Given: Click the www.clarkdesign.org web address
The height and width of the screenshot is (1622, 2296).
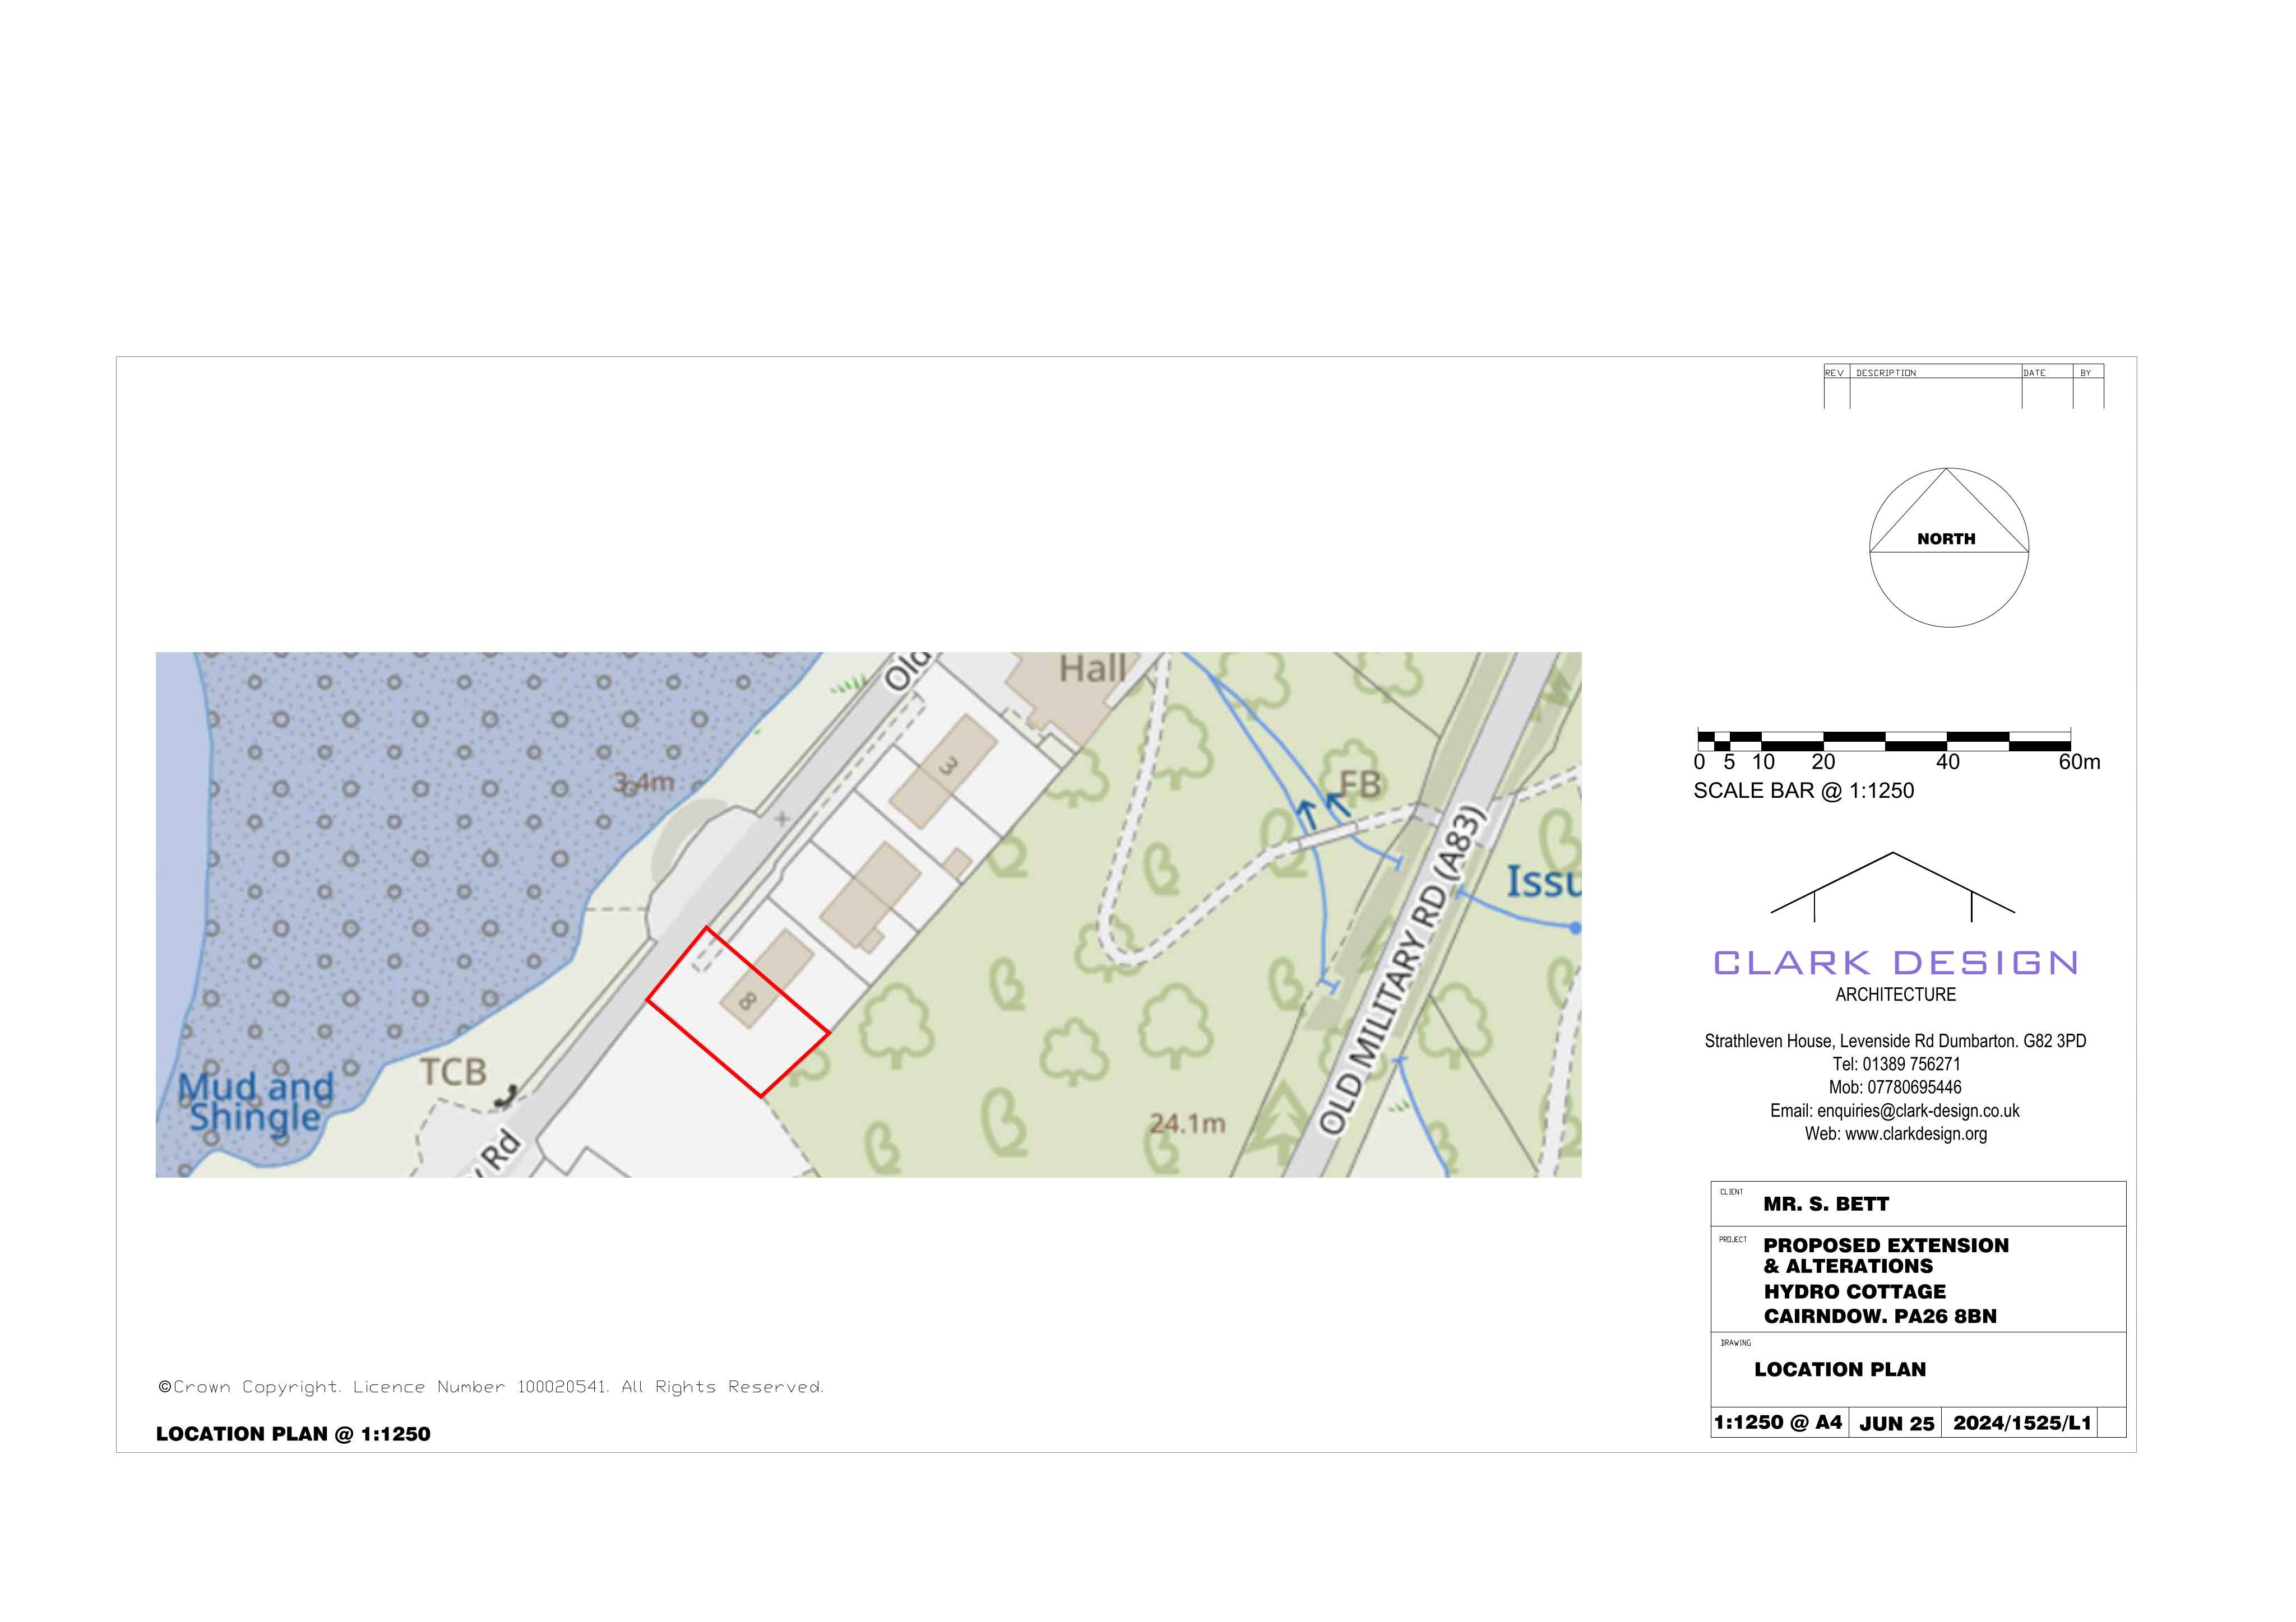Looking at the screenshot, I should coord(1895,1133).
